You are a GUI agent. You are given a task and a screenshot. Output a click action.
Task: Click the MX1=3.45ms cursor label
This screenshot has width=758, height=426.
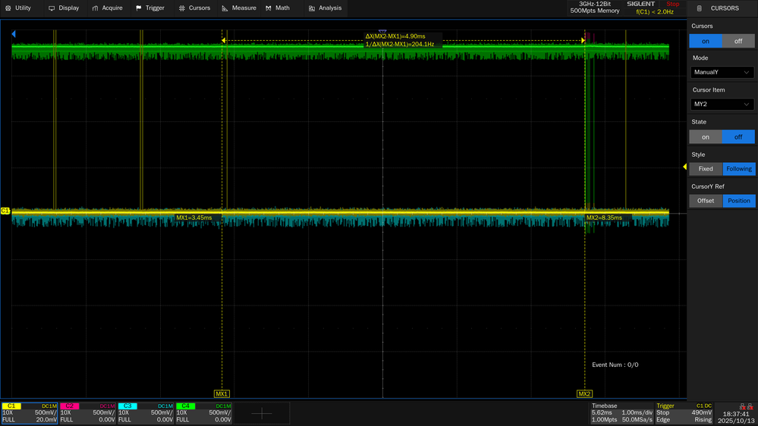193,218
